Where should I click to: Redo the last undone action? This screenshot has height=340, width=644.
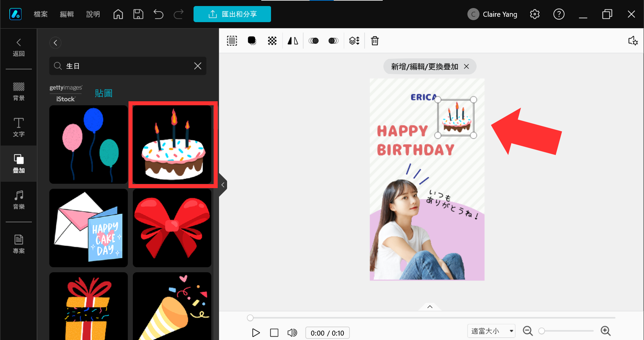point(178,14)
